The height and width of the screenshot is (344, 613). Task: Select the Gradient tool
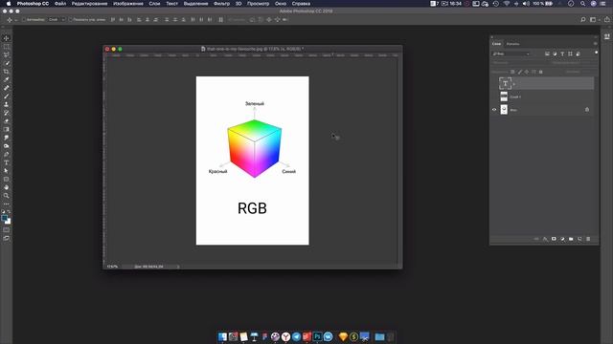(x=7, y=129)
